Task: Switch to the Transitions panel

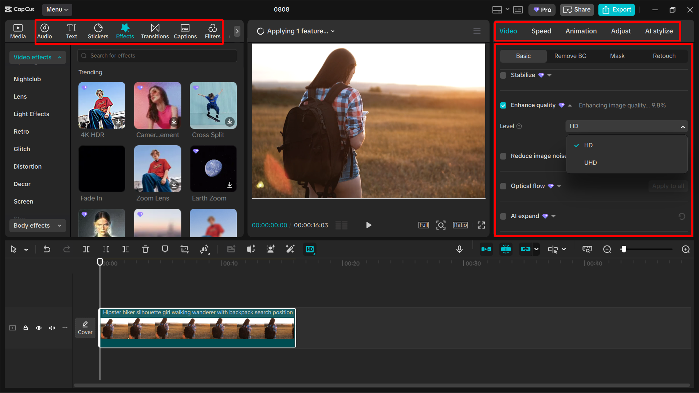Action: (x=154, y=31)
